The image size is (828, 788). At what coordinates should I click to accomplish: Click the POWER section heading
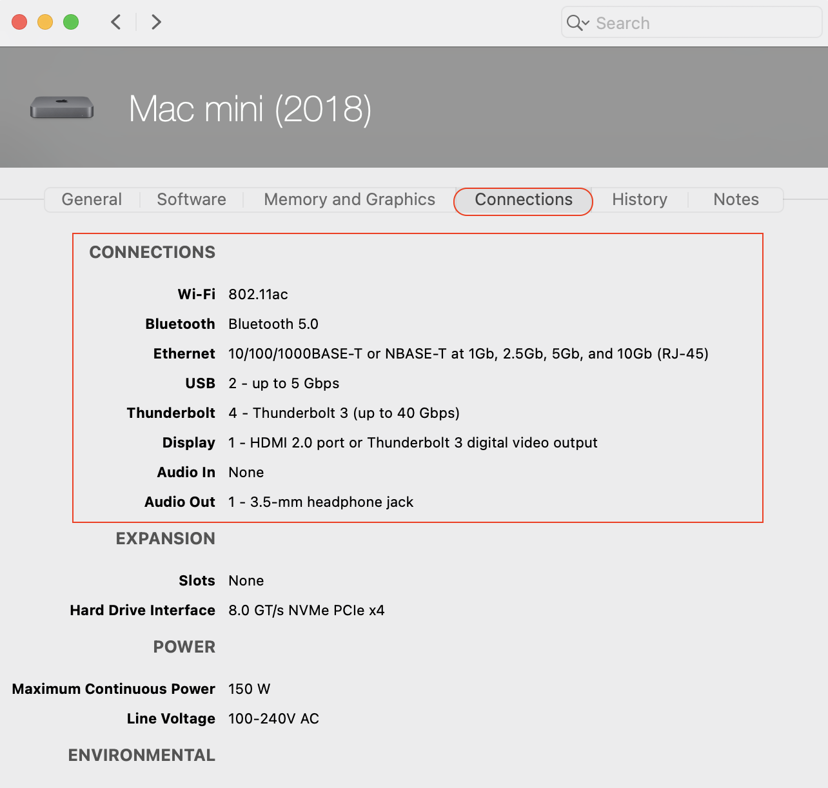[x=184, y=647]
